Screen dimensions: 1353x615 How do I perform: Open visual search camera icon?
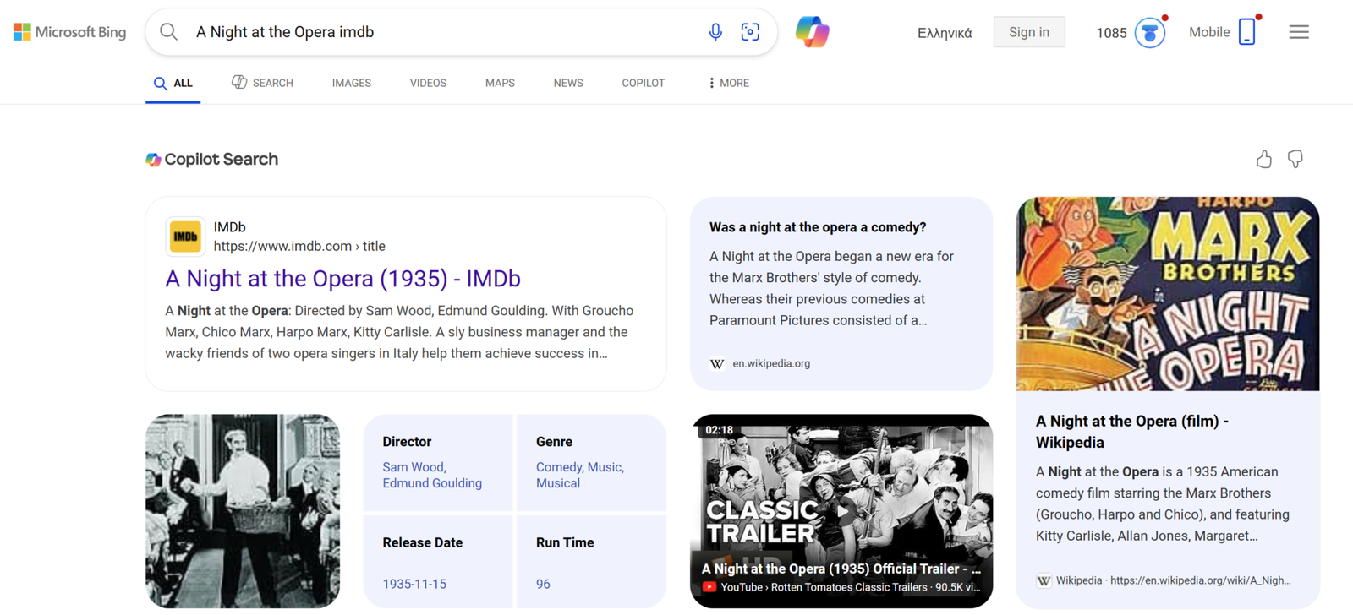[750, 32]
